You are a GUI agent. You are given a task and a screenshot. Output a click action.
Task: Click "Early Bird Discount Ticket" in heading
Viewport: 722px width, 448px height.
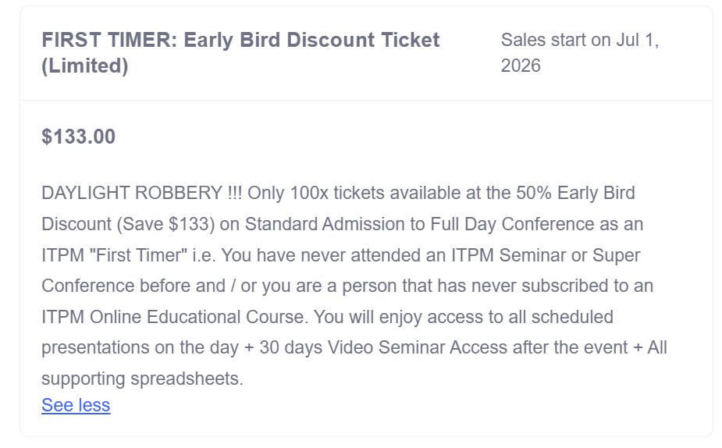pos(311,40)
